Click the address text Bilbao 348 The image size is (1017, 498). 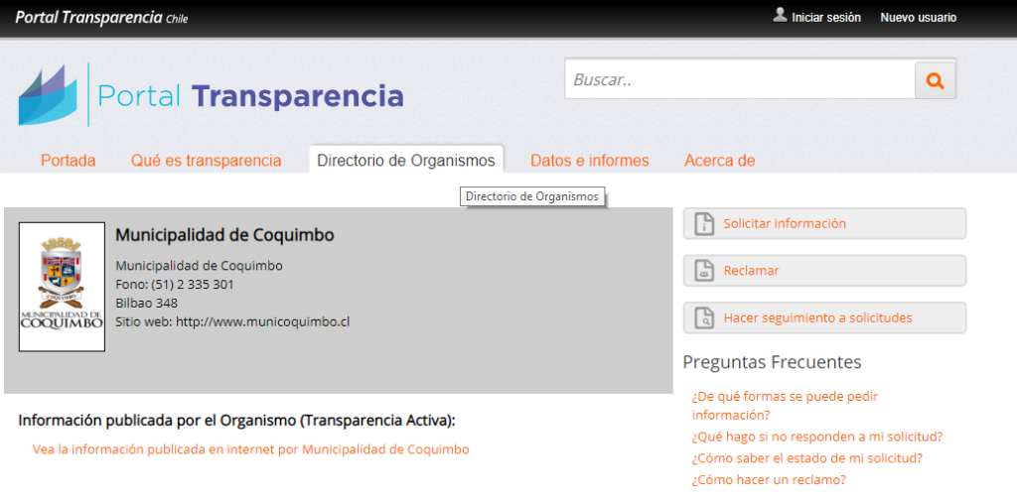(147, 303)
